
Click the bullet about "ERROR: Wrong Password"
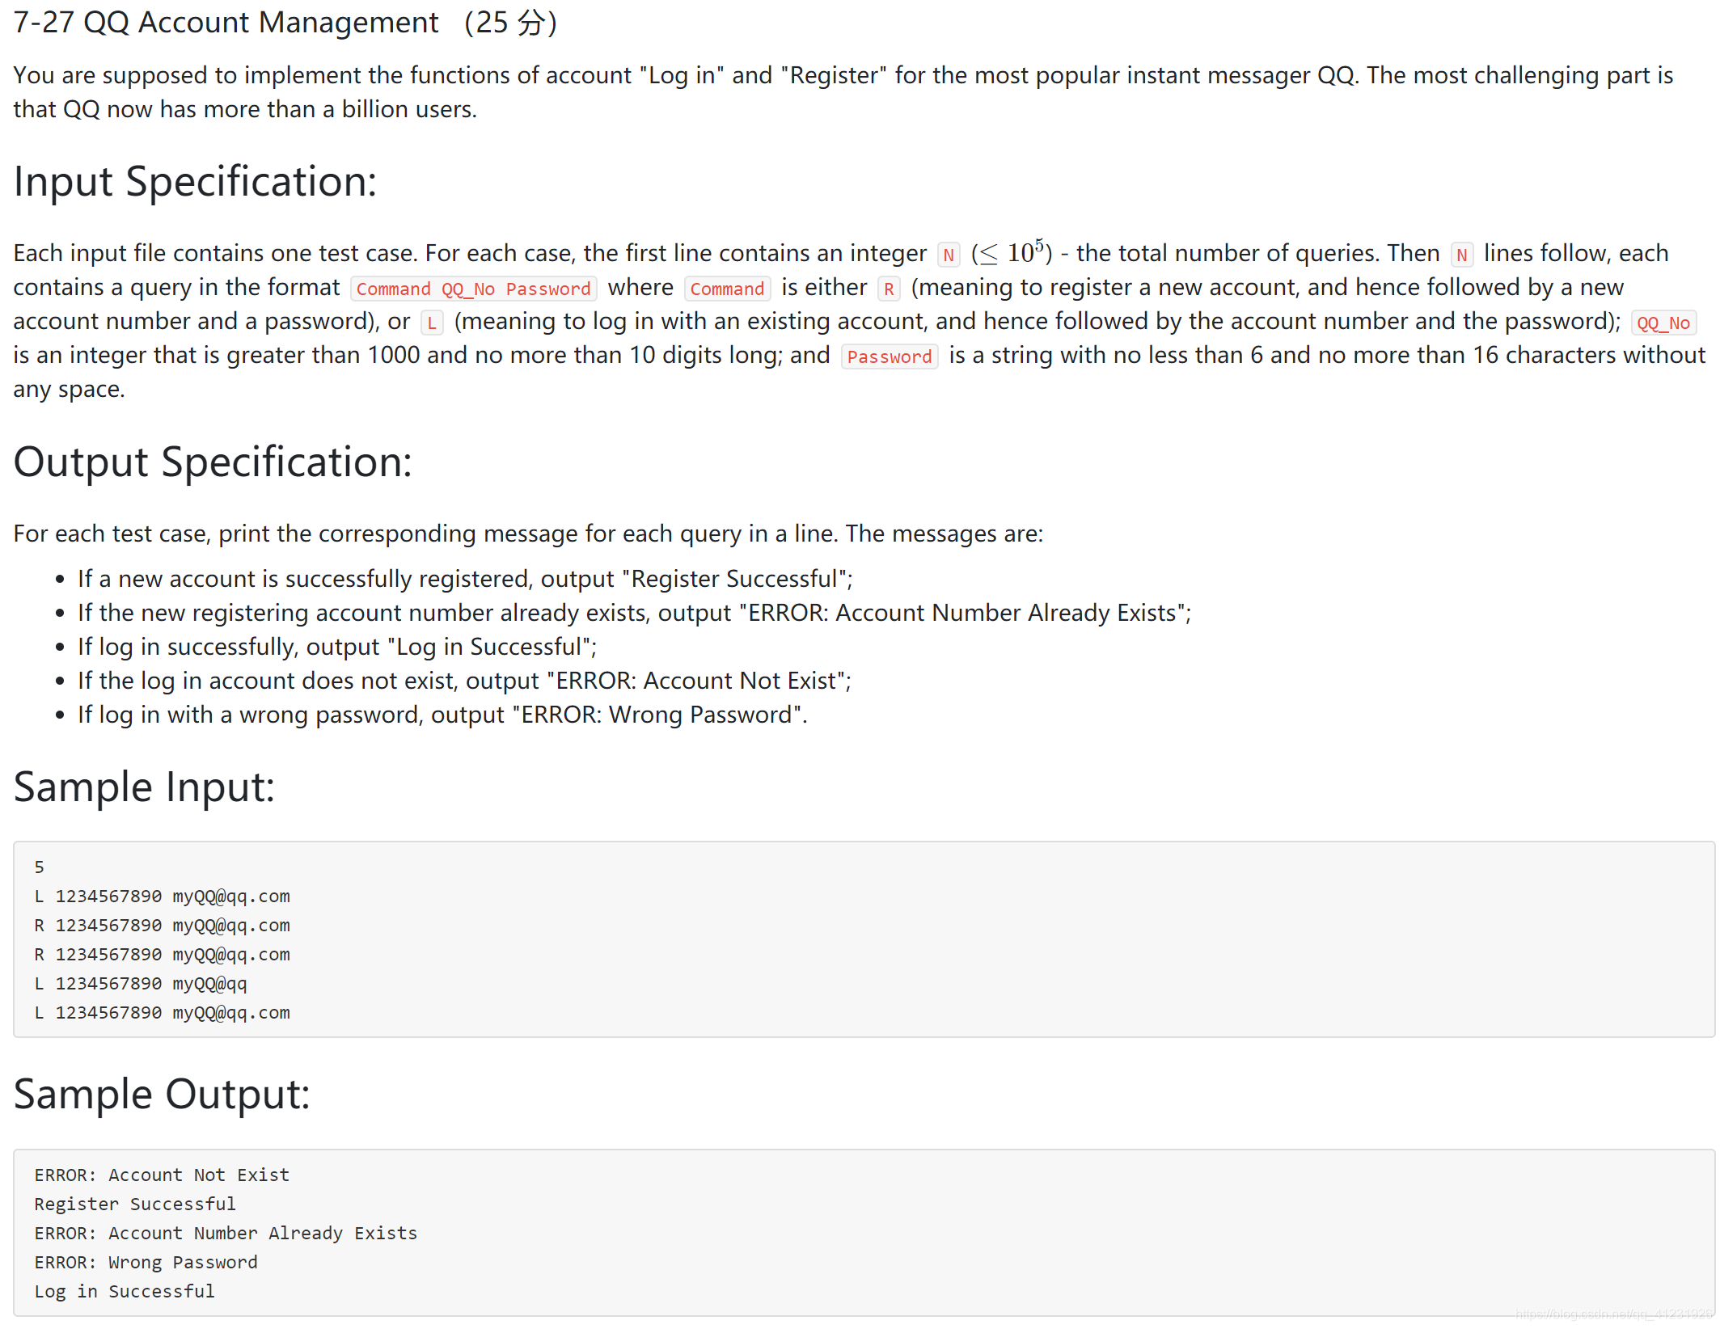click(x=442, y=715)
